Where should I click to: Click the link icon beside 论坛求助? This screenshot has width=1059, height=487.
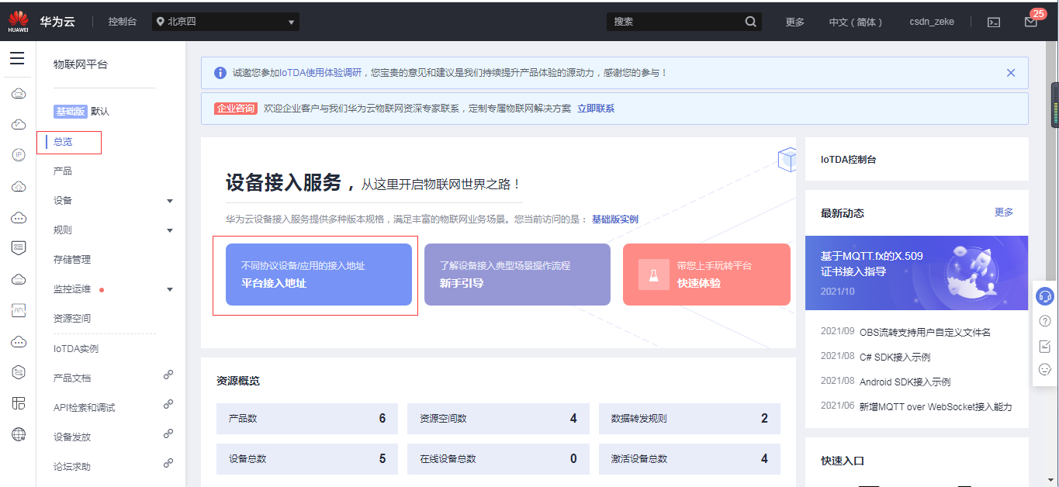click(x=168, y=464)
